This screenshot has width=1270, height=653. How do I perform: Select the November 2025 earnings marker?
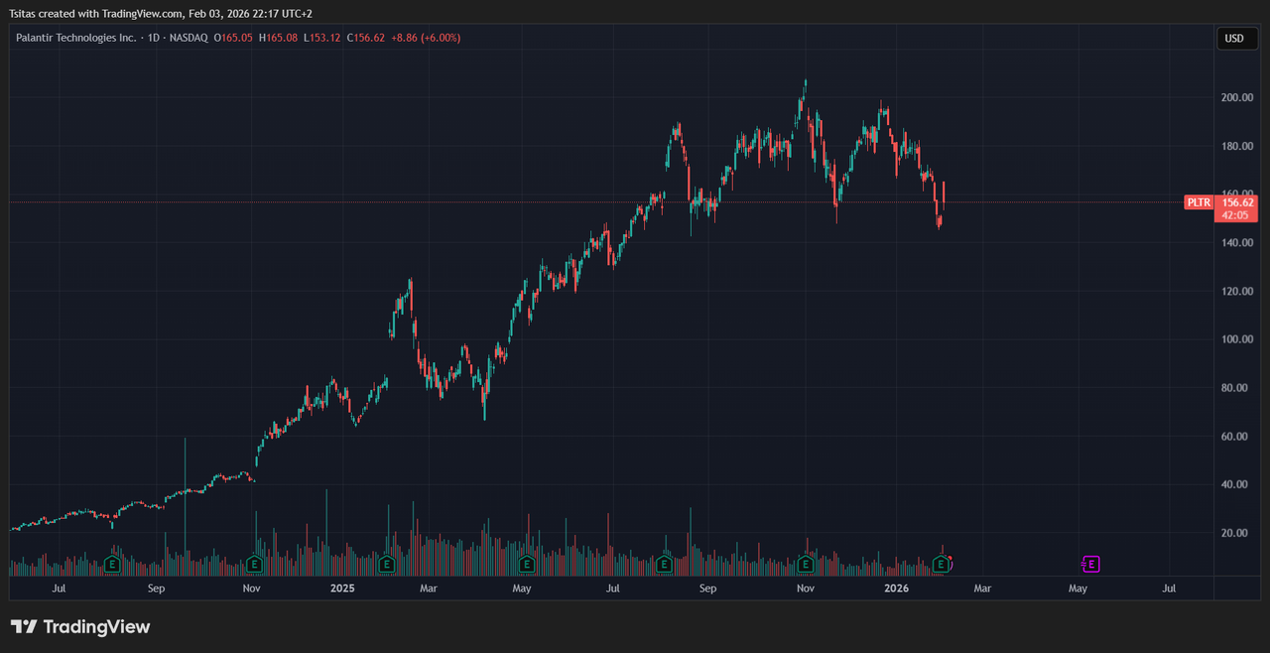(806, 565)
